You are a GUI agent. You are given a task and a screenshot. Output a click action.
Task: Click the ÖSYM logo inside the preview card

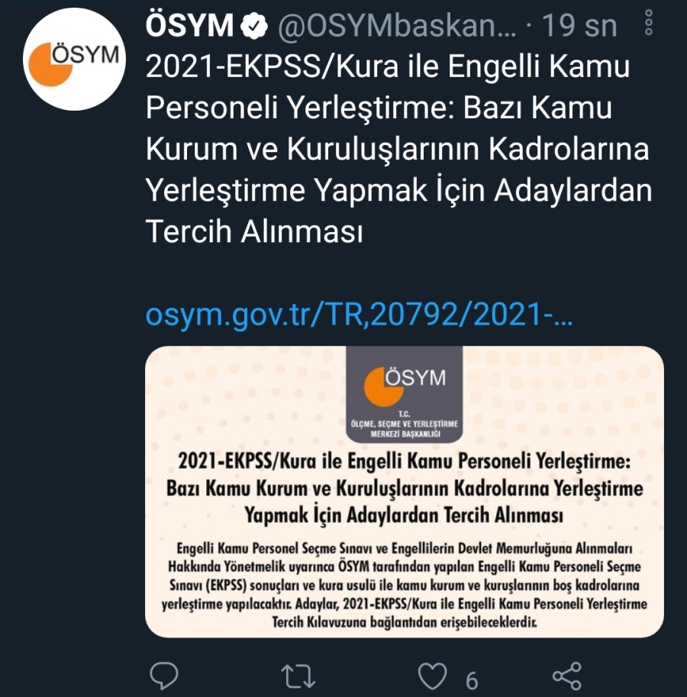click(405, 386)
